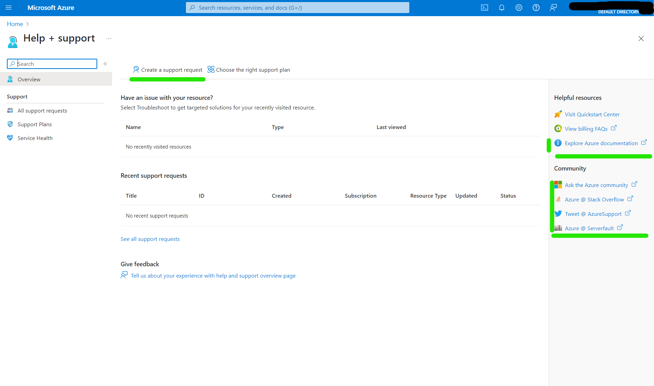The height and width of the screenshot is (386, 654).
Task: Open See all support requests link
Action: click(150, 239)
